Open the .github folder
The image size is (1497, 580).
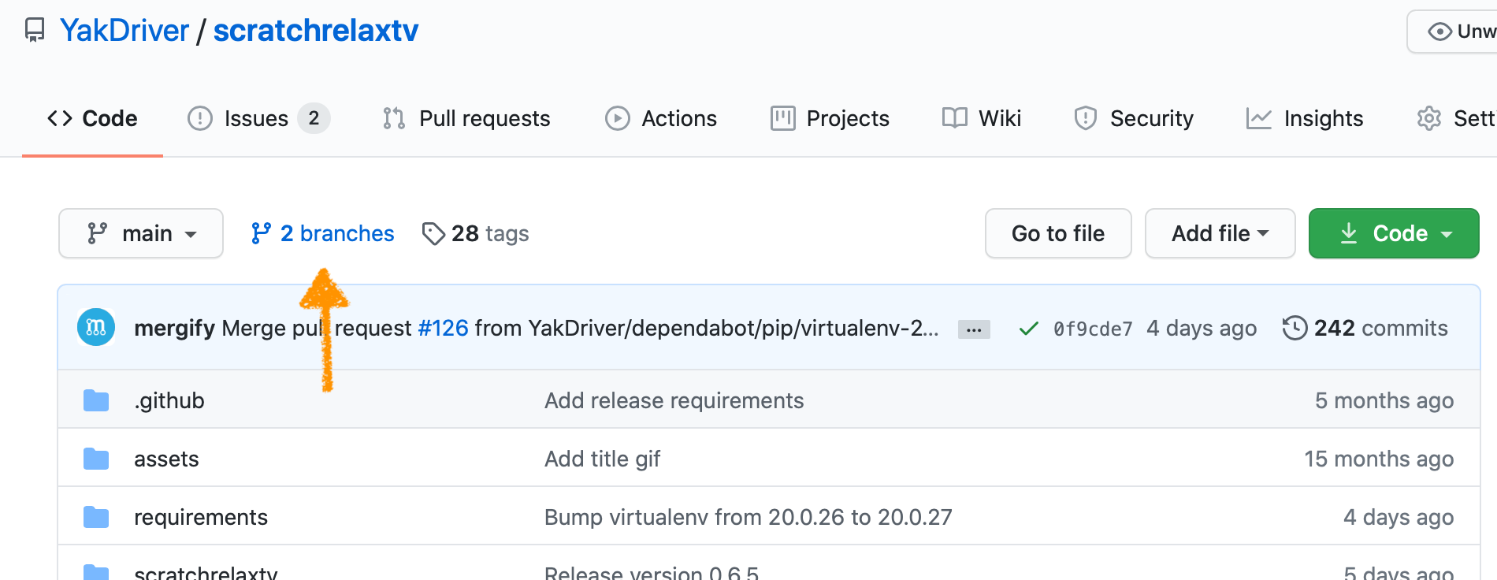(x=169, y=400)
